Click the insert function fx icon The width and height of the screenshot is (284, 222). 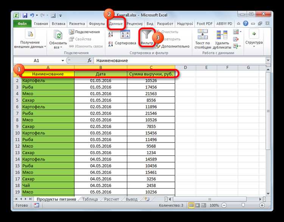pos(89,61)
